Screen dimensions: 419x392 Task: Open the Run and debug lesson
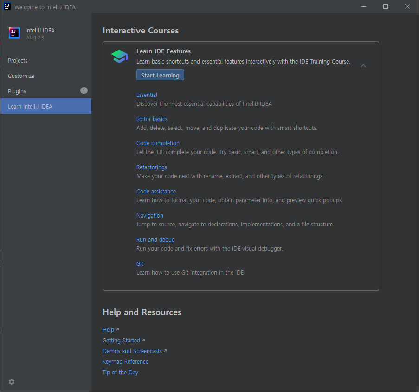click(155, 240)
